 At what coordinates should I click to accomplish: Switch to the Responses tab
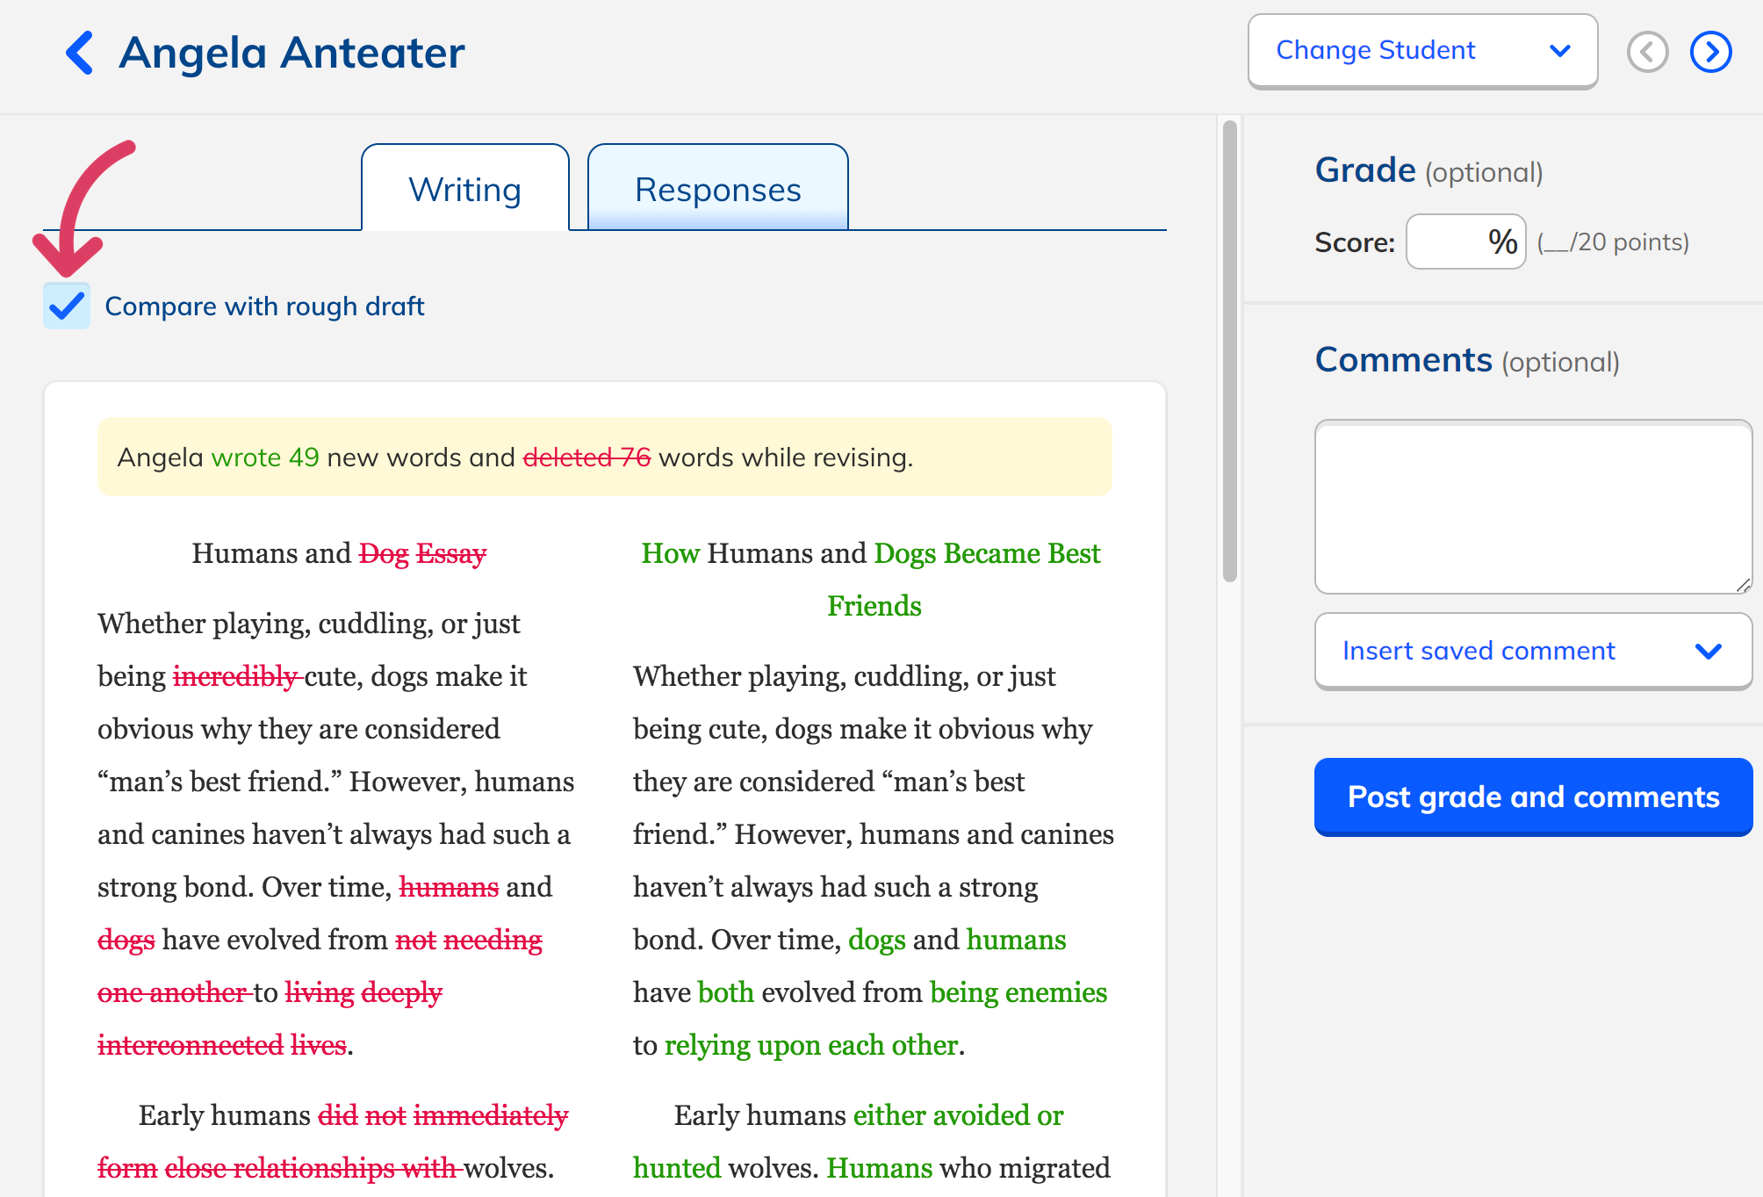[717, 189]
